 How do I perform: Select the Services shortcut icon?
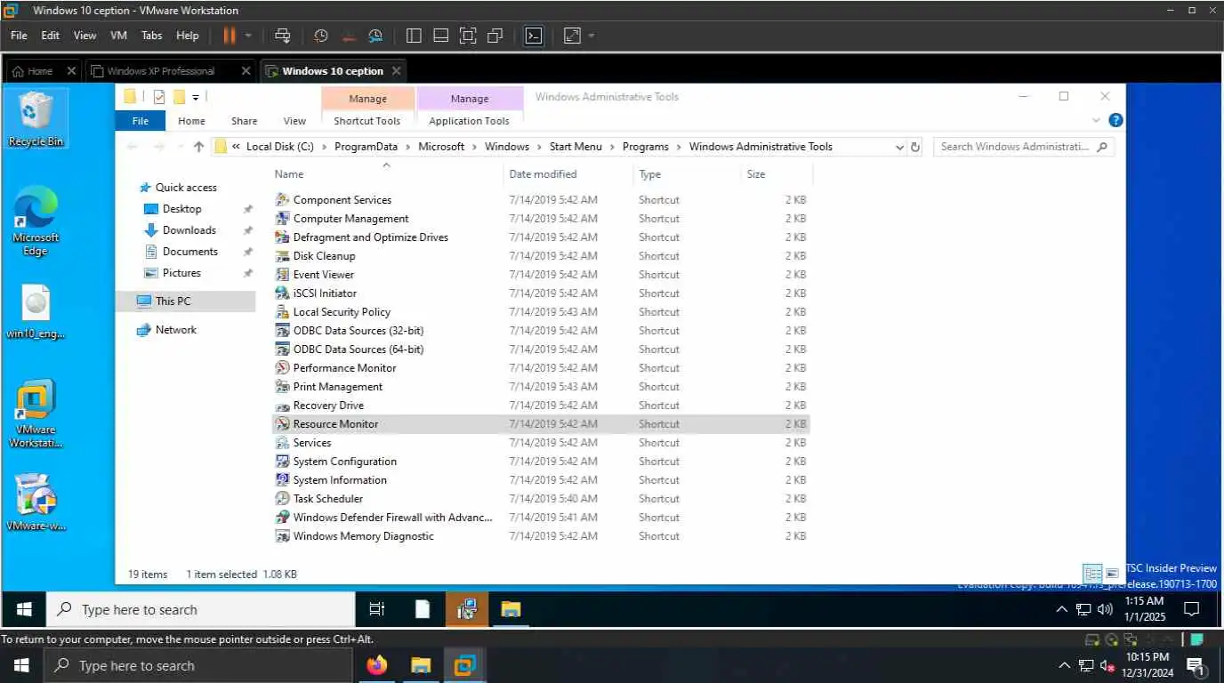282,443
